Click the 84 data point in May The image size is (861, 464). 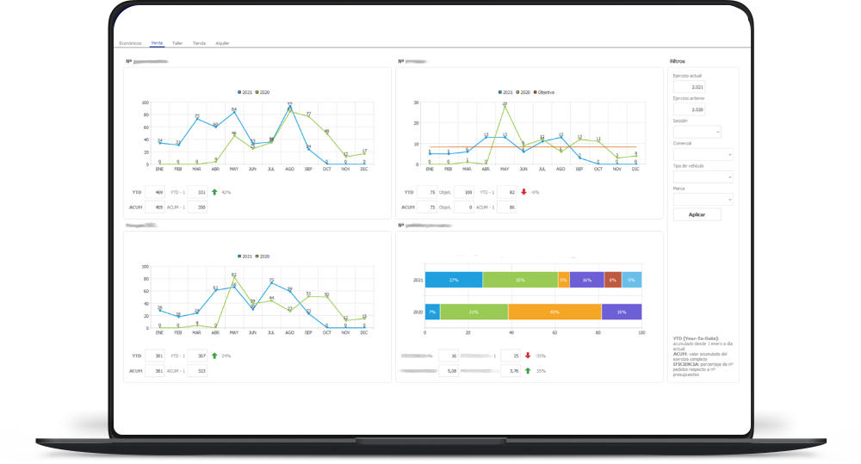[x=234, y=113]
